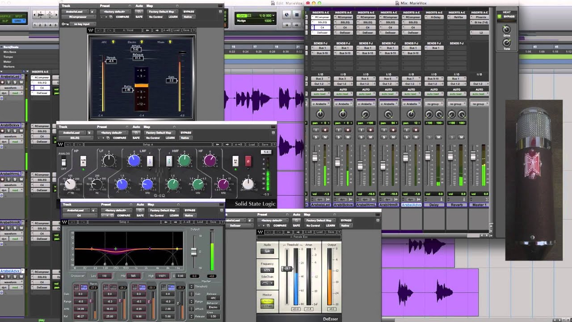Enable input monitor on ArabiBckvx mixer strip
Viewport: 572px width, 322px height.
coord(338,130)
